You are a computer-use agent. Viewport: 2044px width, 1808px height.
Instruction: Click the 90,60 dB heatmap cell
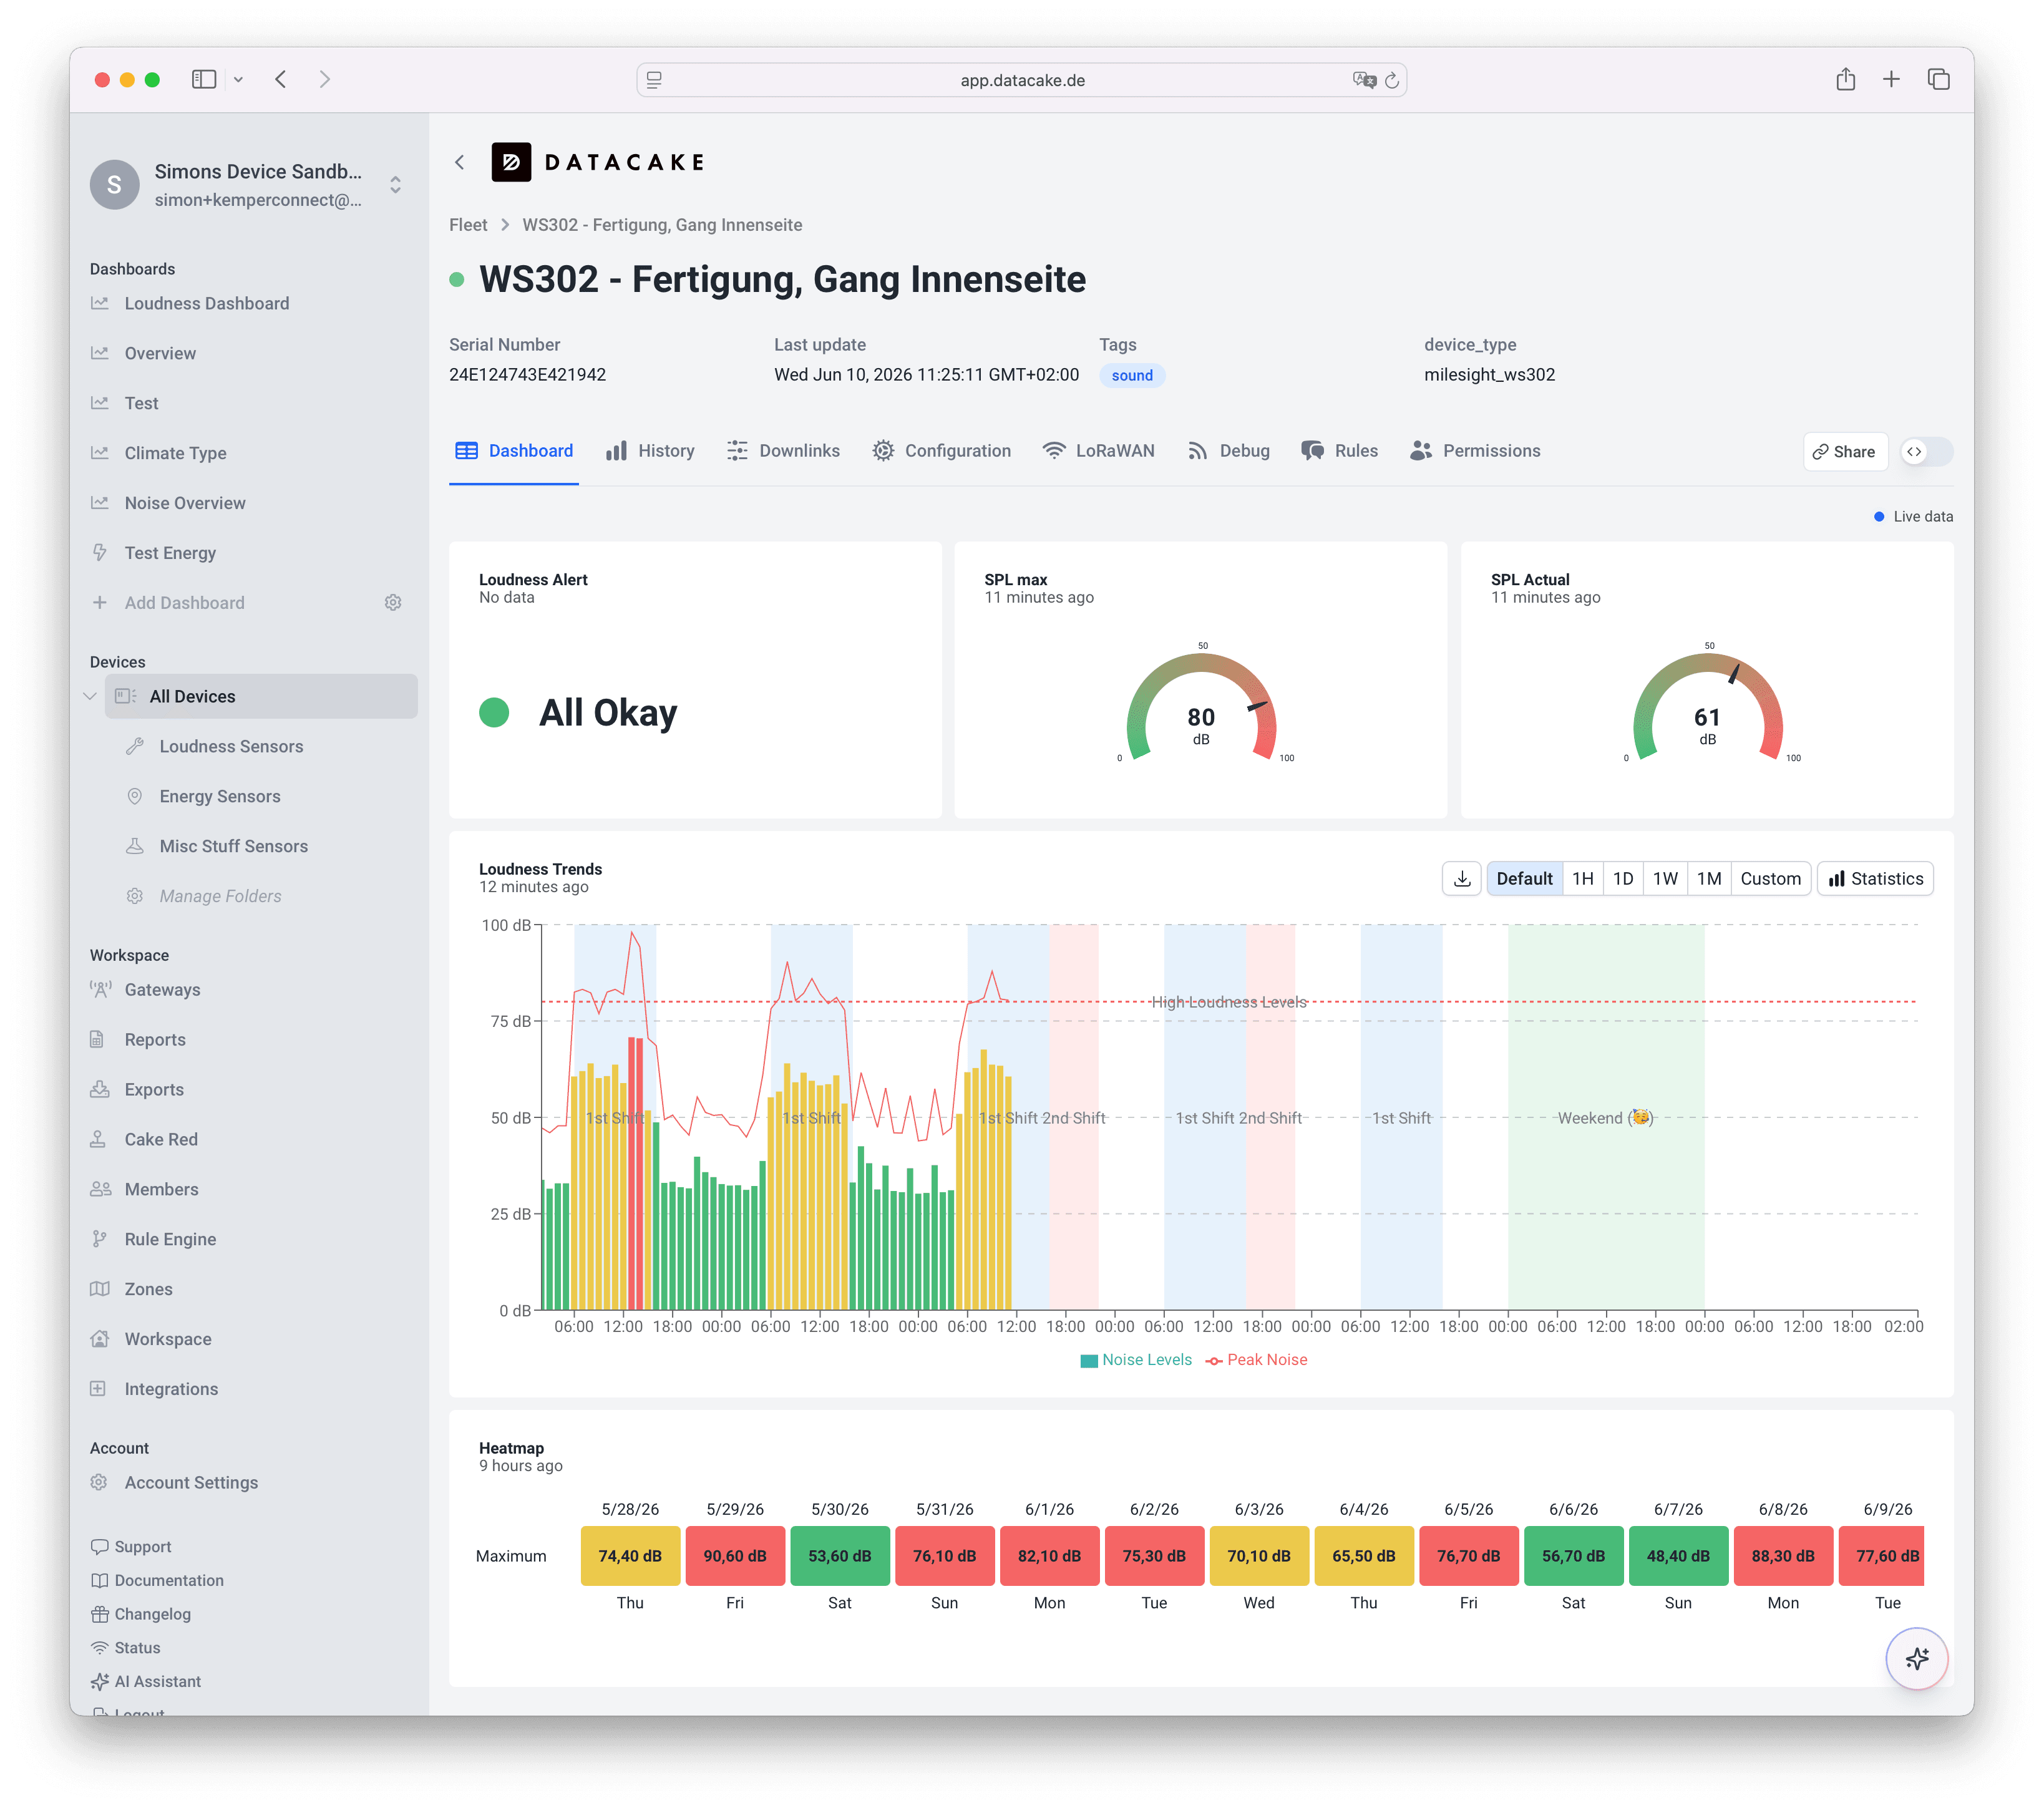pos(734,1556)
